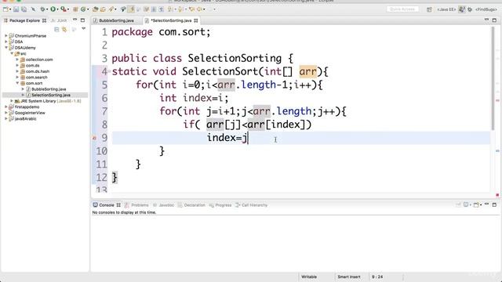Collapse the com.sort package
Viewport: 502px width, 282px height.
pos(17,83)
